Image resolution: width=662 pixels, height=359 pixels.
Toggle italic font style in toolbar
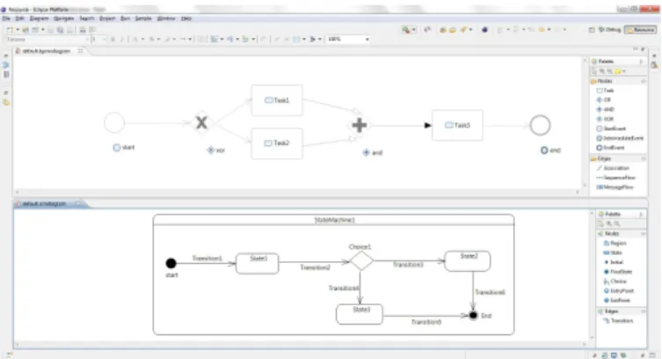pyautogui.click(x=122, y=40)
